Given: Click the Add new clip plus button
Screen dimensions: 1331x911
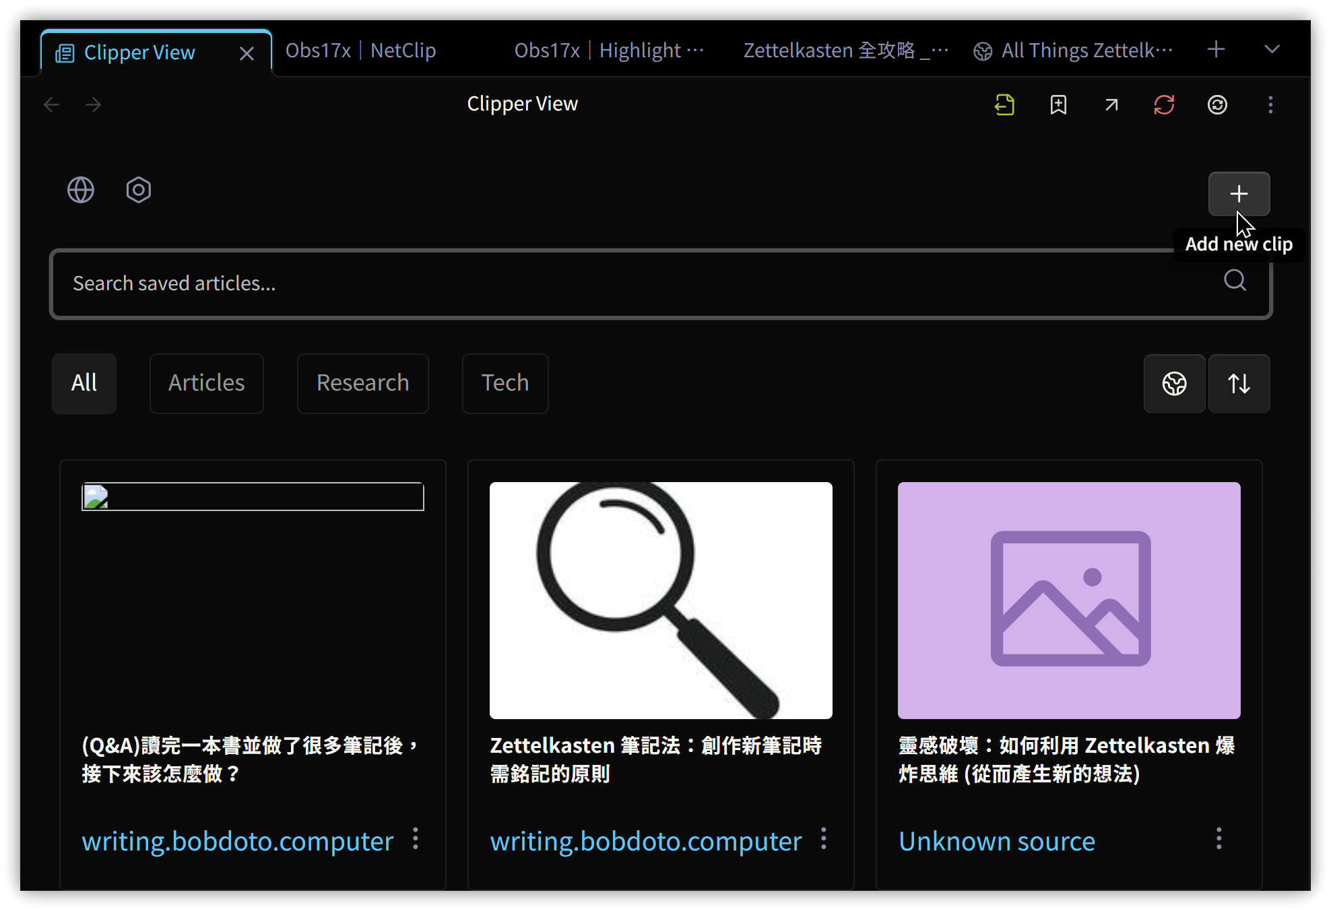Looking at the screenshot, I should (1238, 194).
